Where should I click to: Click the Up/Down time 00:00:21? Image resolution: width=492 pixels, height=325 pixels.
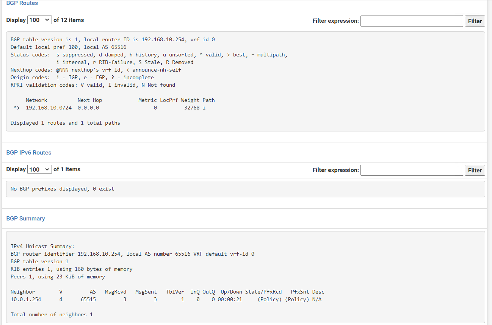(230, 300)
